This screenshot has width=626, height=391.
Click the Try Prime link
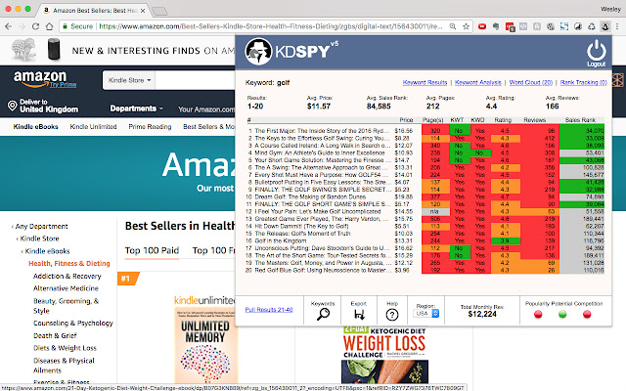coord(63,85)
